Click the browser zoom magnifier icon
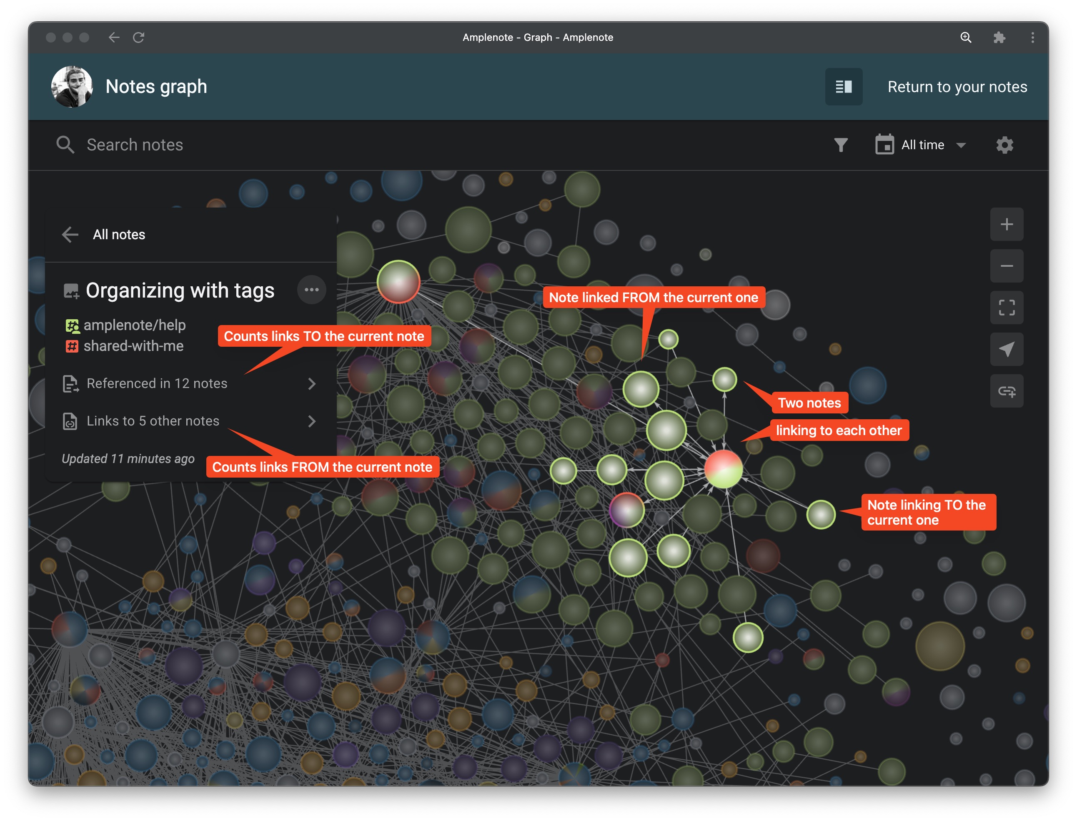Image resolution: width=1077 pixels, height=821 pixels. [x=966, y=37]
